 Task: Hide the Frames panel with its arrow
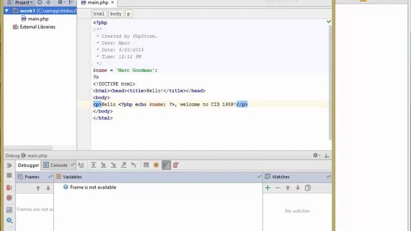(x=50, y=177)
